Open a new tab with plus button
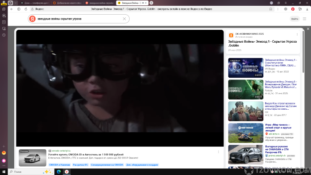Screen dimensions: 311x175 (x=152, y=3)
